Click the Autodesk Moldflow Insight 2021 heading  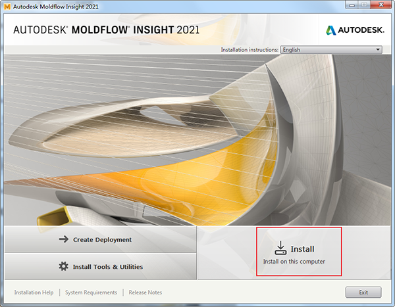pos(106,30)
